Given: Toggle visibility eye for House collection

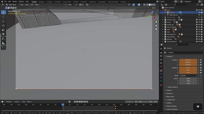Looking at the screenshot, I should tap(199, 22).
